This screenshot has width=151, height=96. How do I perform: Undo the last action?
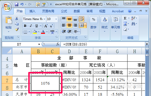[x=22, y=4]
